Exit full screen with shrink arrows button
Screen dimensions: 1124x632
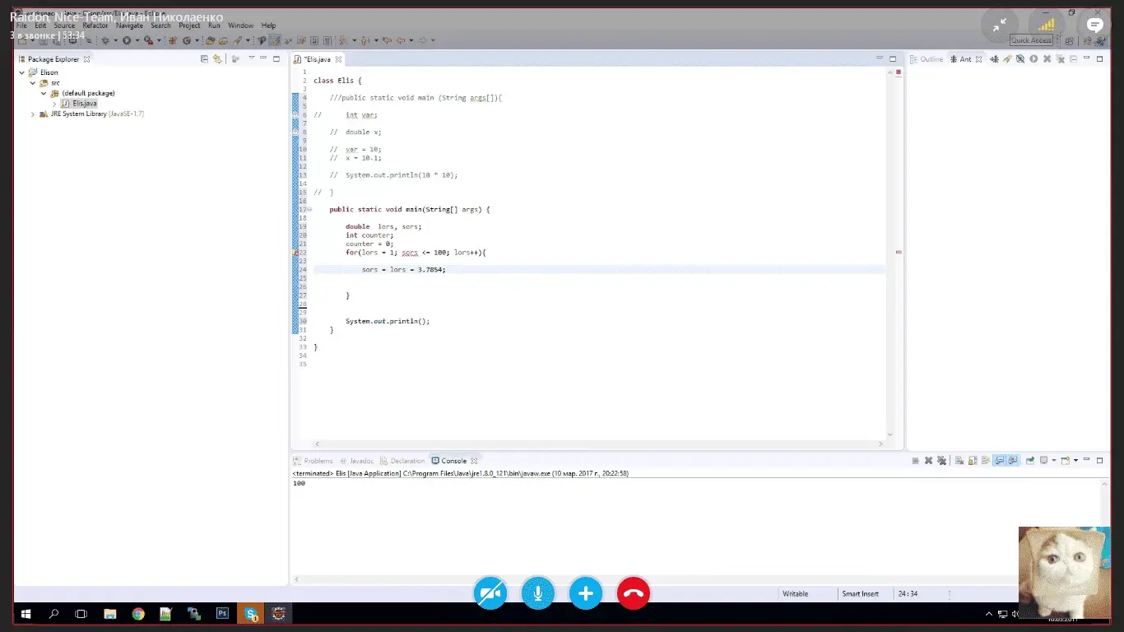999,25
